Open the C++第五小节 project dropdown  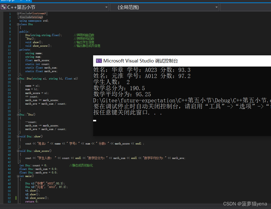pyautogui.click(x=106, y=7)
